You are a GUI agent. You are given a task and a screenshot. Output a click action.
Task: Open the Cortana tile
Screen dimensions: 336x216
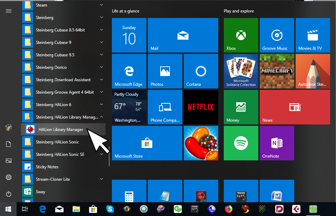(201, 71)
